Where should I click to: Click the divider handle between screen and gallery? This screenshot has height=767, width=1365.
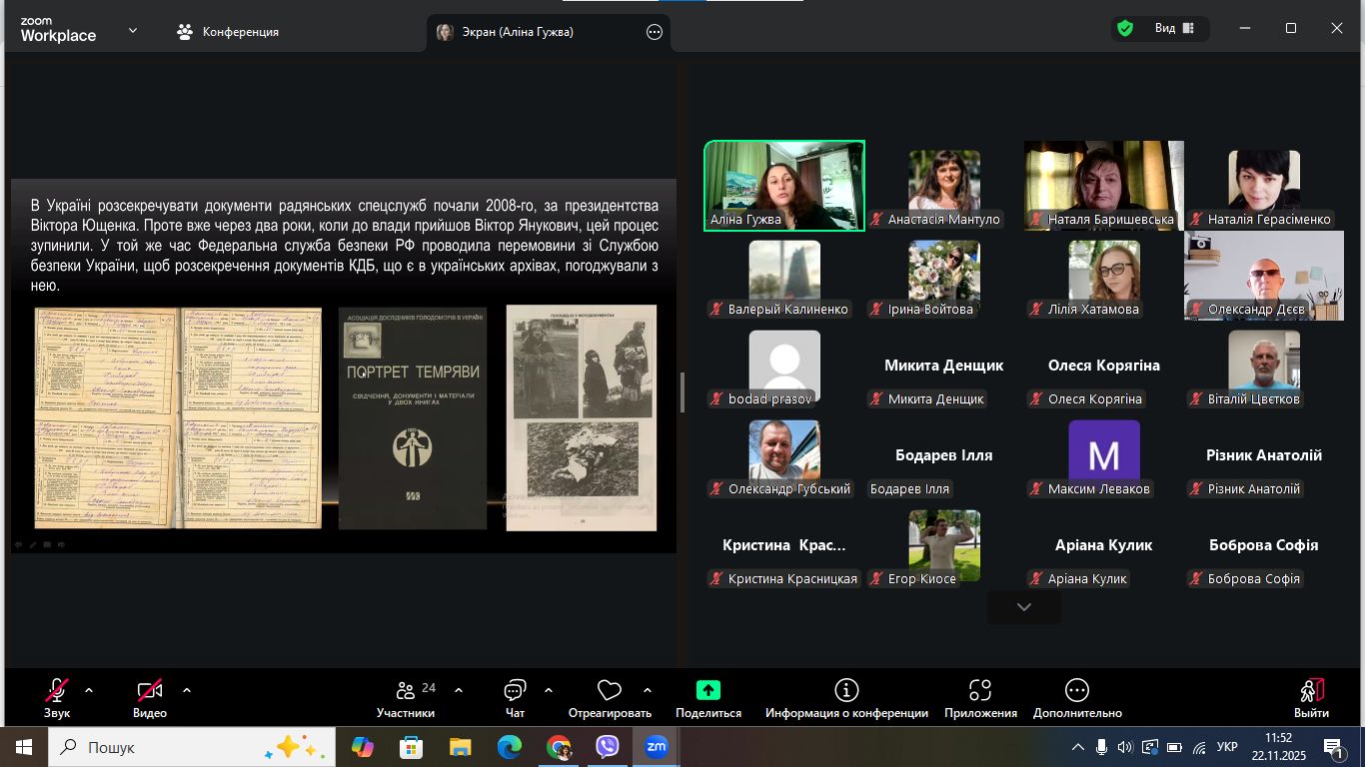click(x=682, y=391)
